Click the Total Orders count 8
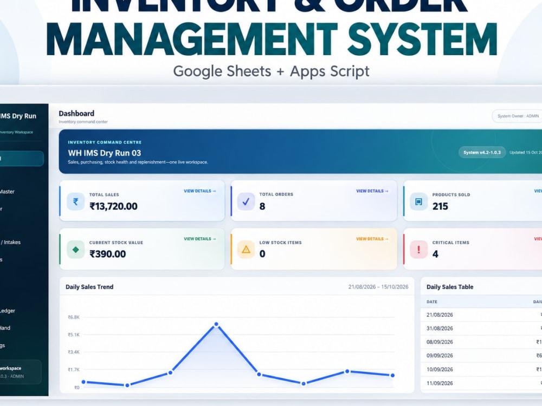The height and width of the screenshot is (406, 542). pyautogui.click(x=262, y=206)
